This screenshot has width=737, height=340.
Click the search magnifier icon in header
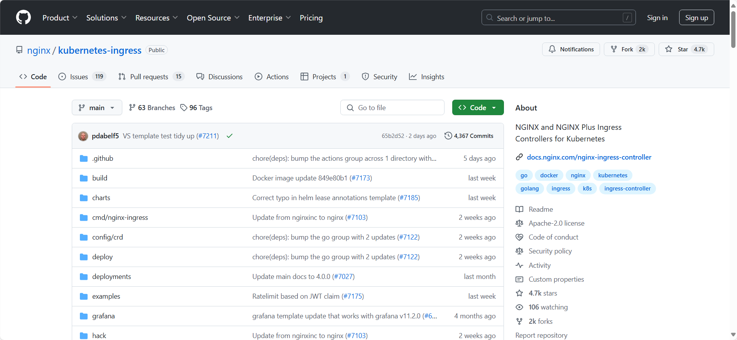click(490, 18)
